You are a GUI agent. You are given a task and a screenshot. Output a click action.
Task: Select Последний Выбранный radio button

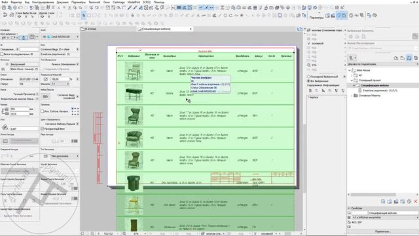click(x=308, y=77)
